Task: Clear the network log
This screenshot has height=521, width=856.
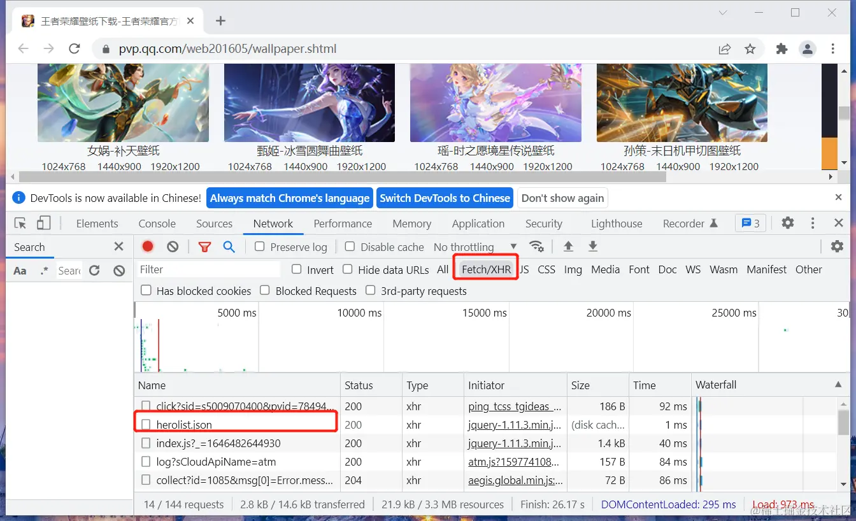Action: [173, 246]
